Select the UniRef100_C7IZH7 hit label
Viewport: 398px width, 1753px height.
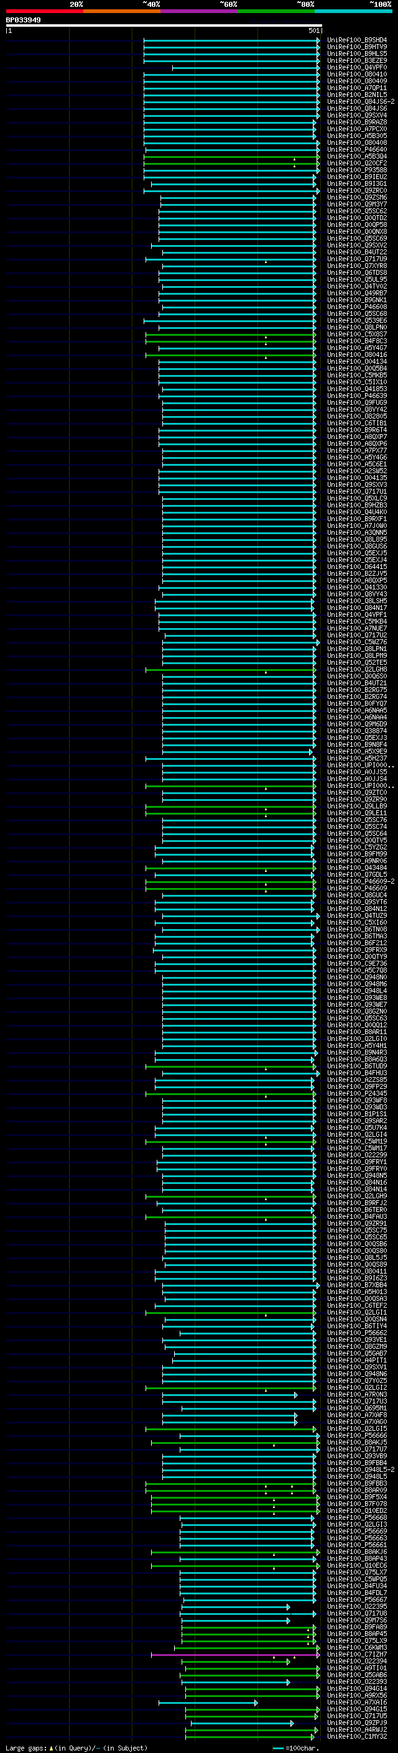coord(356,1654)
